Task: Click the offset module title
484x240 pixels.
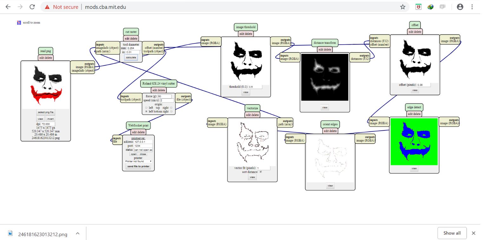Action: pos(415,25)
